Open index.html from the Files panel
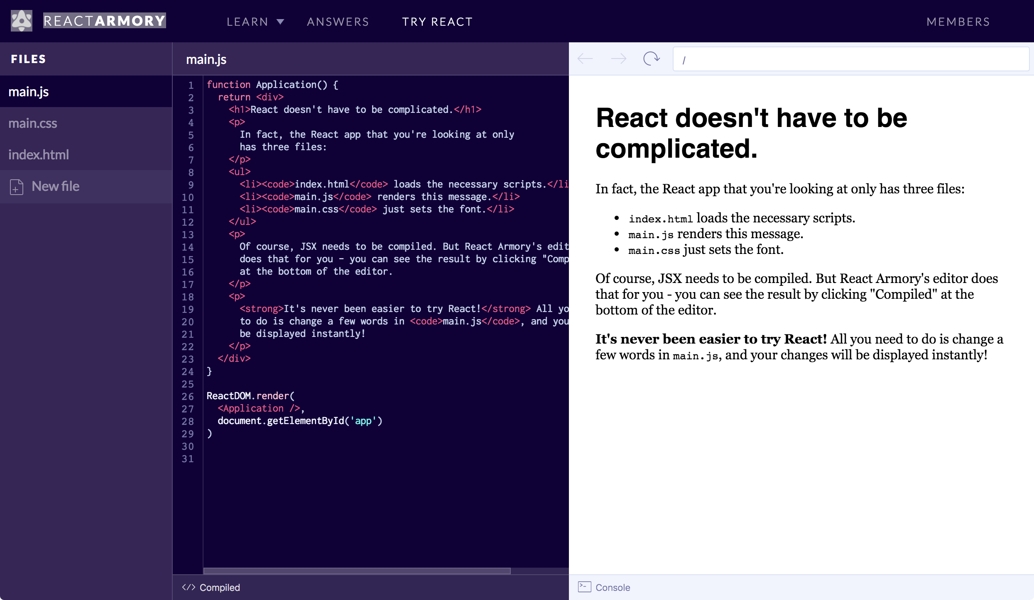 coord(39,154)
